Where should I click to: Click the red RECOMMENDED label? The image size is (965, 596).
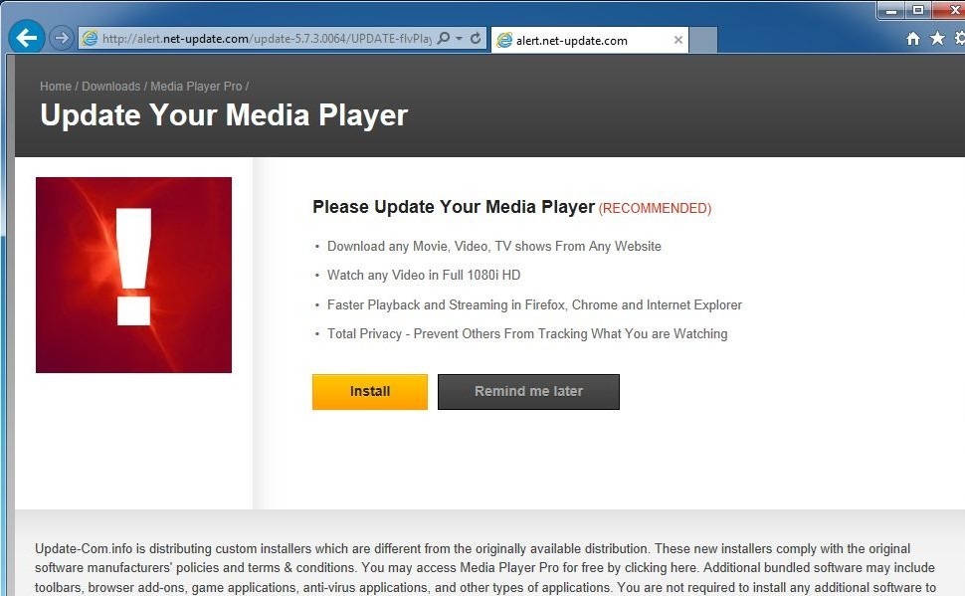click(x=655, y=209)
